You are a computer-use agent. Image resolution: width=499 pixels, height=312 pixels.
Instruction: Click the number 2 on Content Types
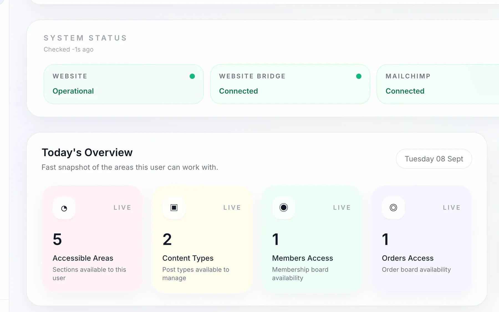pyautogui.click(x=167, y=239)
